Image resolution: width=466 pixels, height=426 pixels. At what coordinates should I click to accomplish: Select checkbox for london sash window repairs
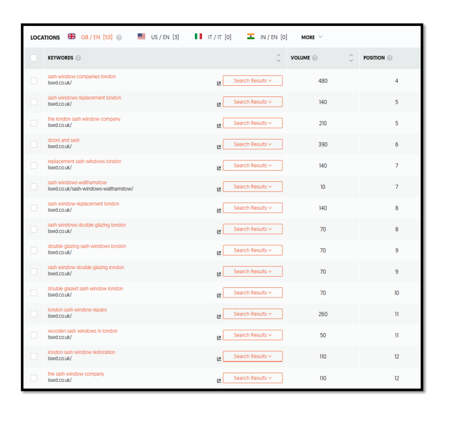[x=34, y=314]
